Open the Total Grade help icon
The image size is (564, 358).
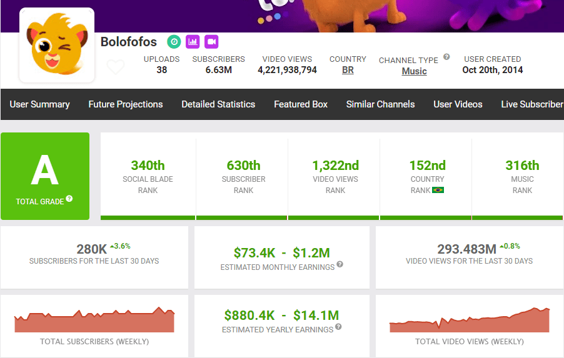(x=69, y=199)
